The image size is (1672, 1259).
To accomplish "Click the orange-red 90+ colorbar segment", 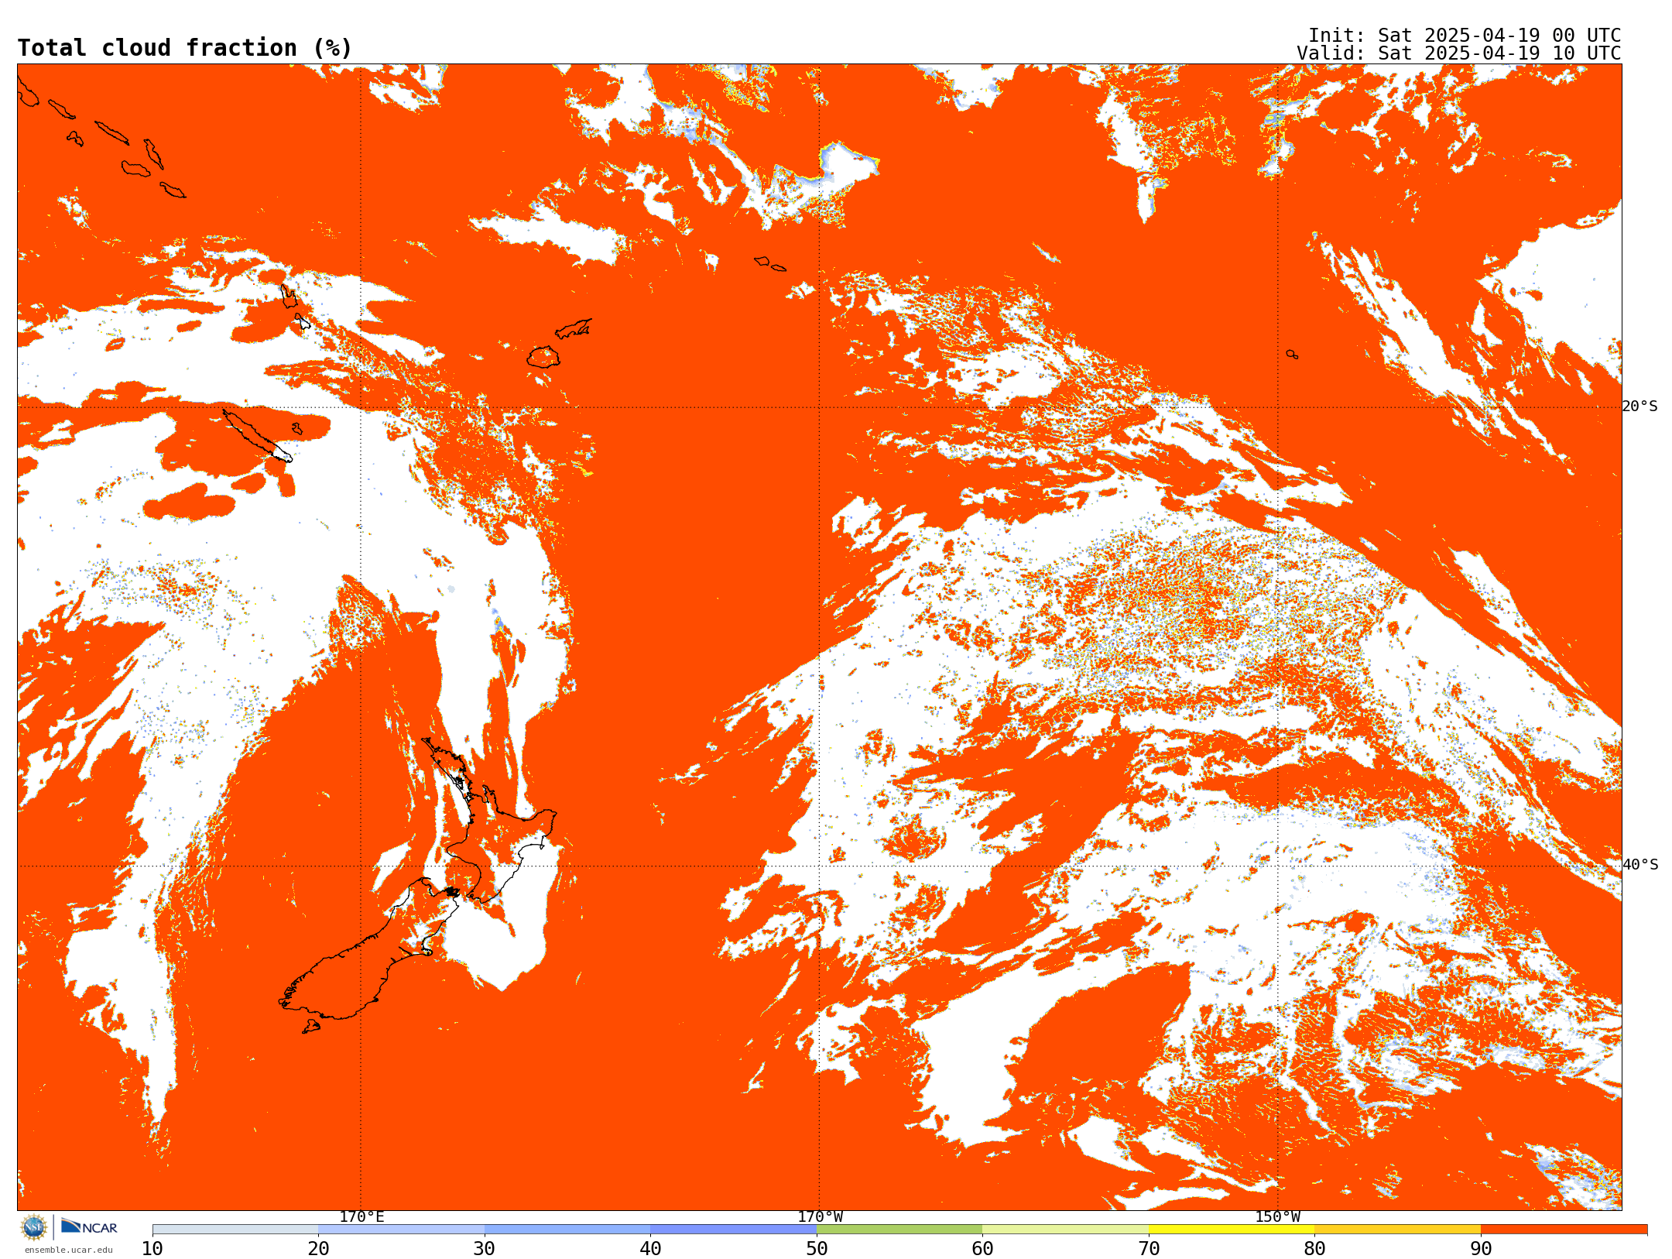I will (1564, 1230).
